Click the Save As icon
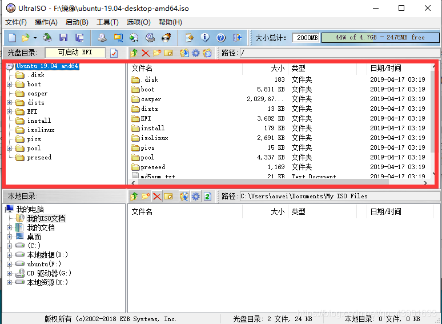Screen dimensions: 442x324 click(x=79, y=38)
